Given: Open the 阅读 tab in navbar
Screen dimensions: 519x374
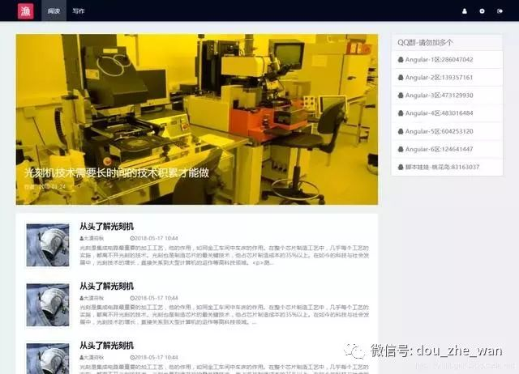Looking at the screenshot, I should (x=54, y=11).
